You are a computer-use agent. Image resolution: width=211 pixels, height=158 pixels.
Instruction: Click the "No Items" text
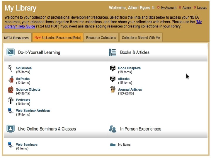coord(124,145)
